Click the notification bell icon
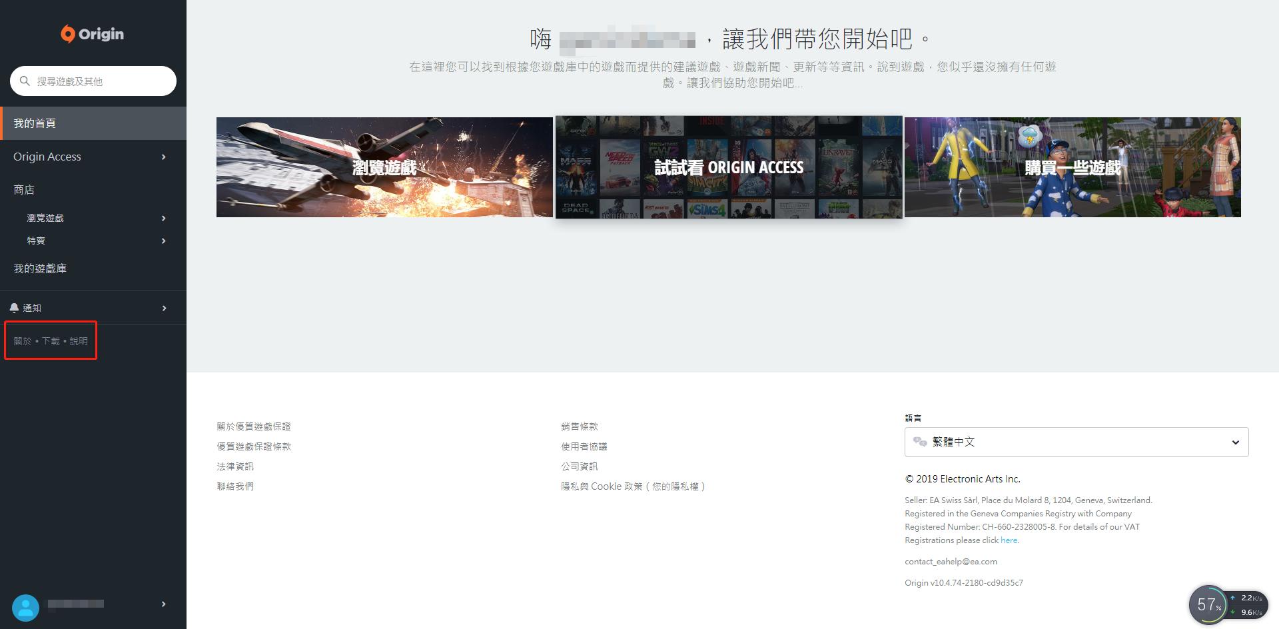 coord(15,307)
